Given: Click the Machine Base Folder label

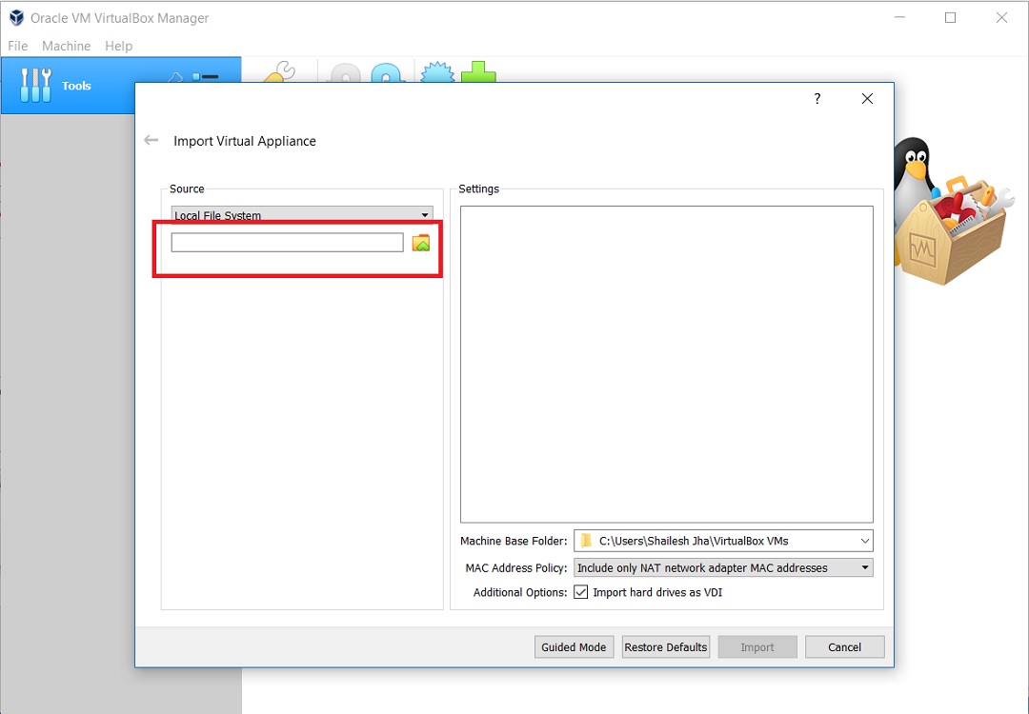Looking at the screenshot, I should [x=514, y=541].
